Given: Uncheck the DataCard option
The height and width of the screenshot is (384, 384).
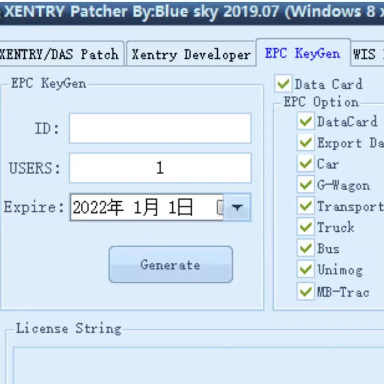Looking at the screenshot, I should click(306, 121).
